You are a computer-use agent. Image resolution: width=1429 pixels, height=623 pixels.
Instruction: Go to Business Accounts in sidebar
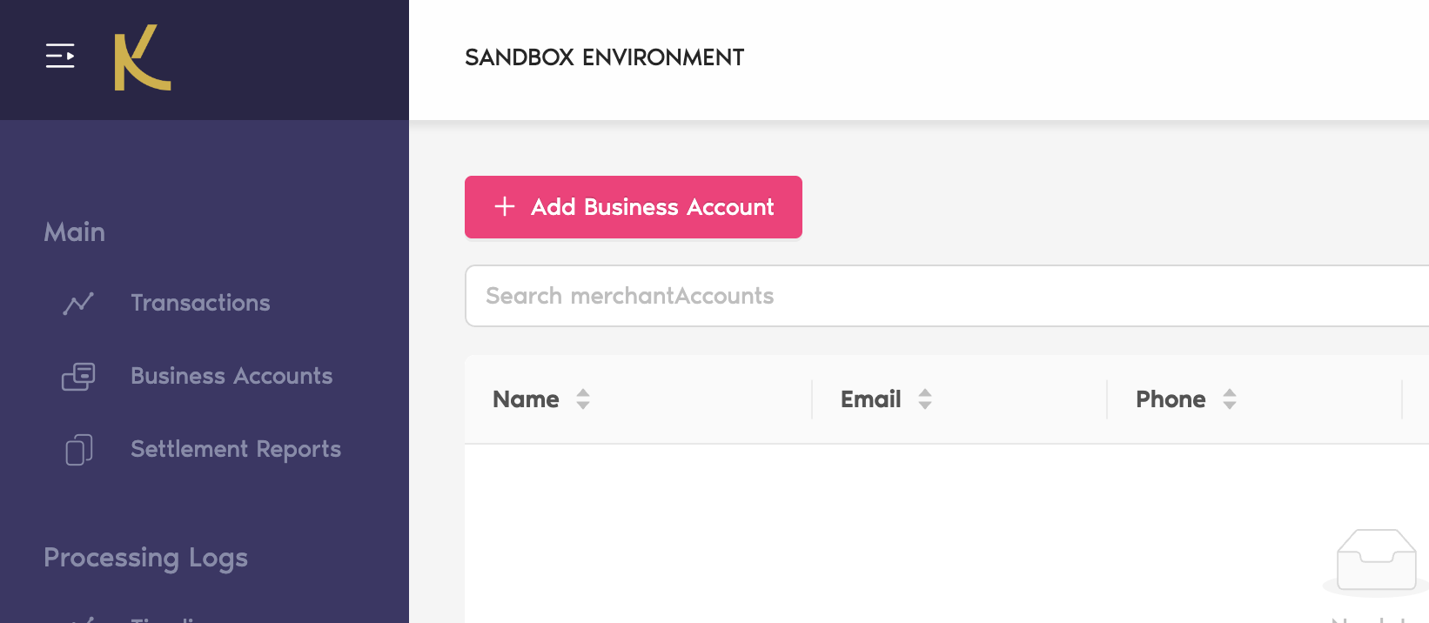pyautogui.click(x=231, y=376)
